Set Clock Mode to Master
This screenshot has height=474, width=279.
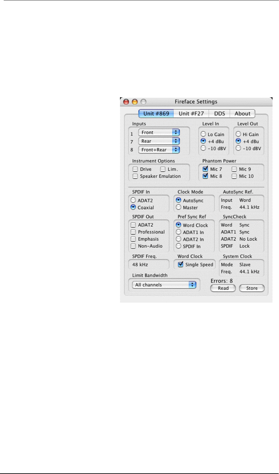point(179,207)
